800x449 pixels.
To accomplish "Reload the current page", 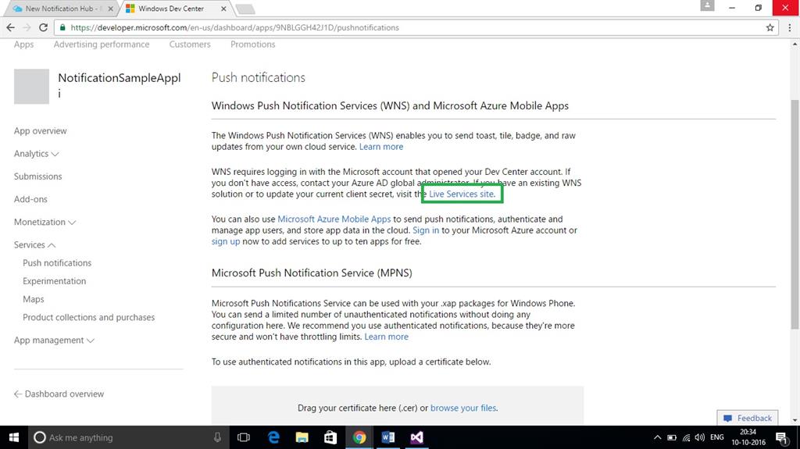I will pyautogui.click(x=44, y=27).
